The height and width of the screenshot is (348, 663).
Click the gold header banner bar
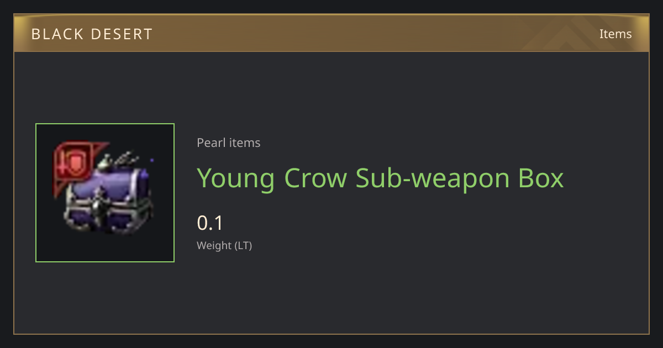(331, 34)
